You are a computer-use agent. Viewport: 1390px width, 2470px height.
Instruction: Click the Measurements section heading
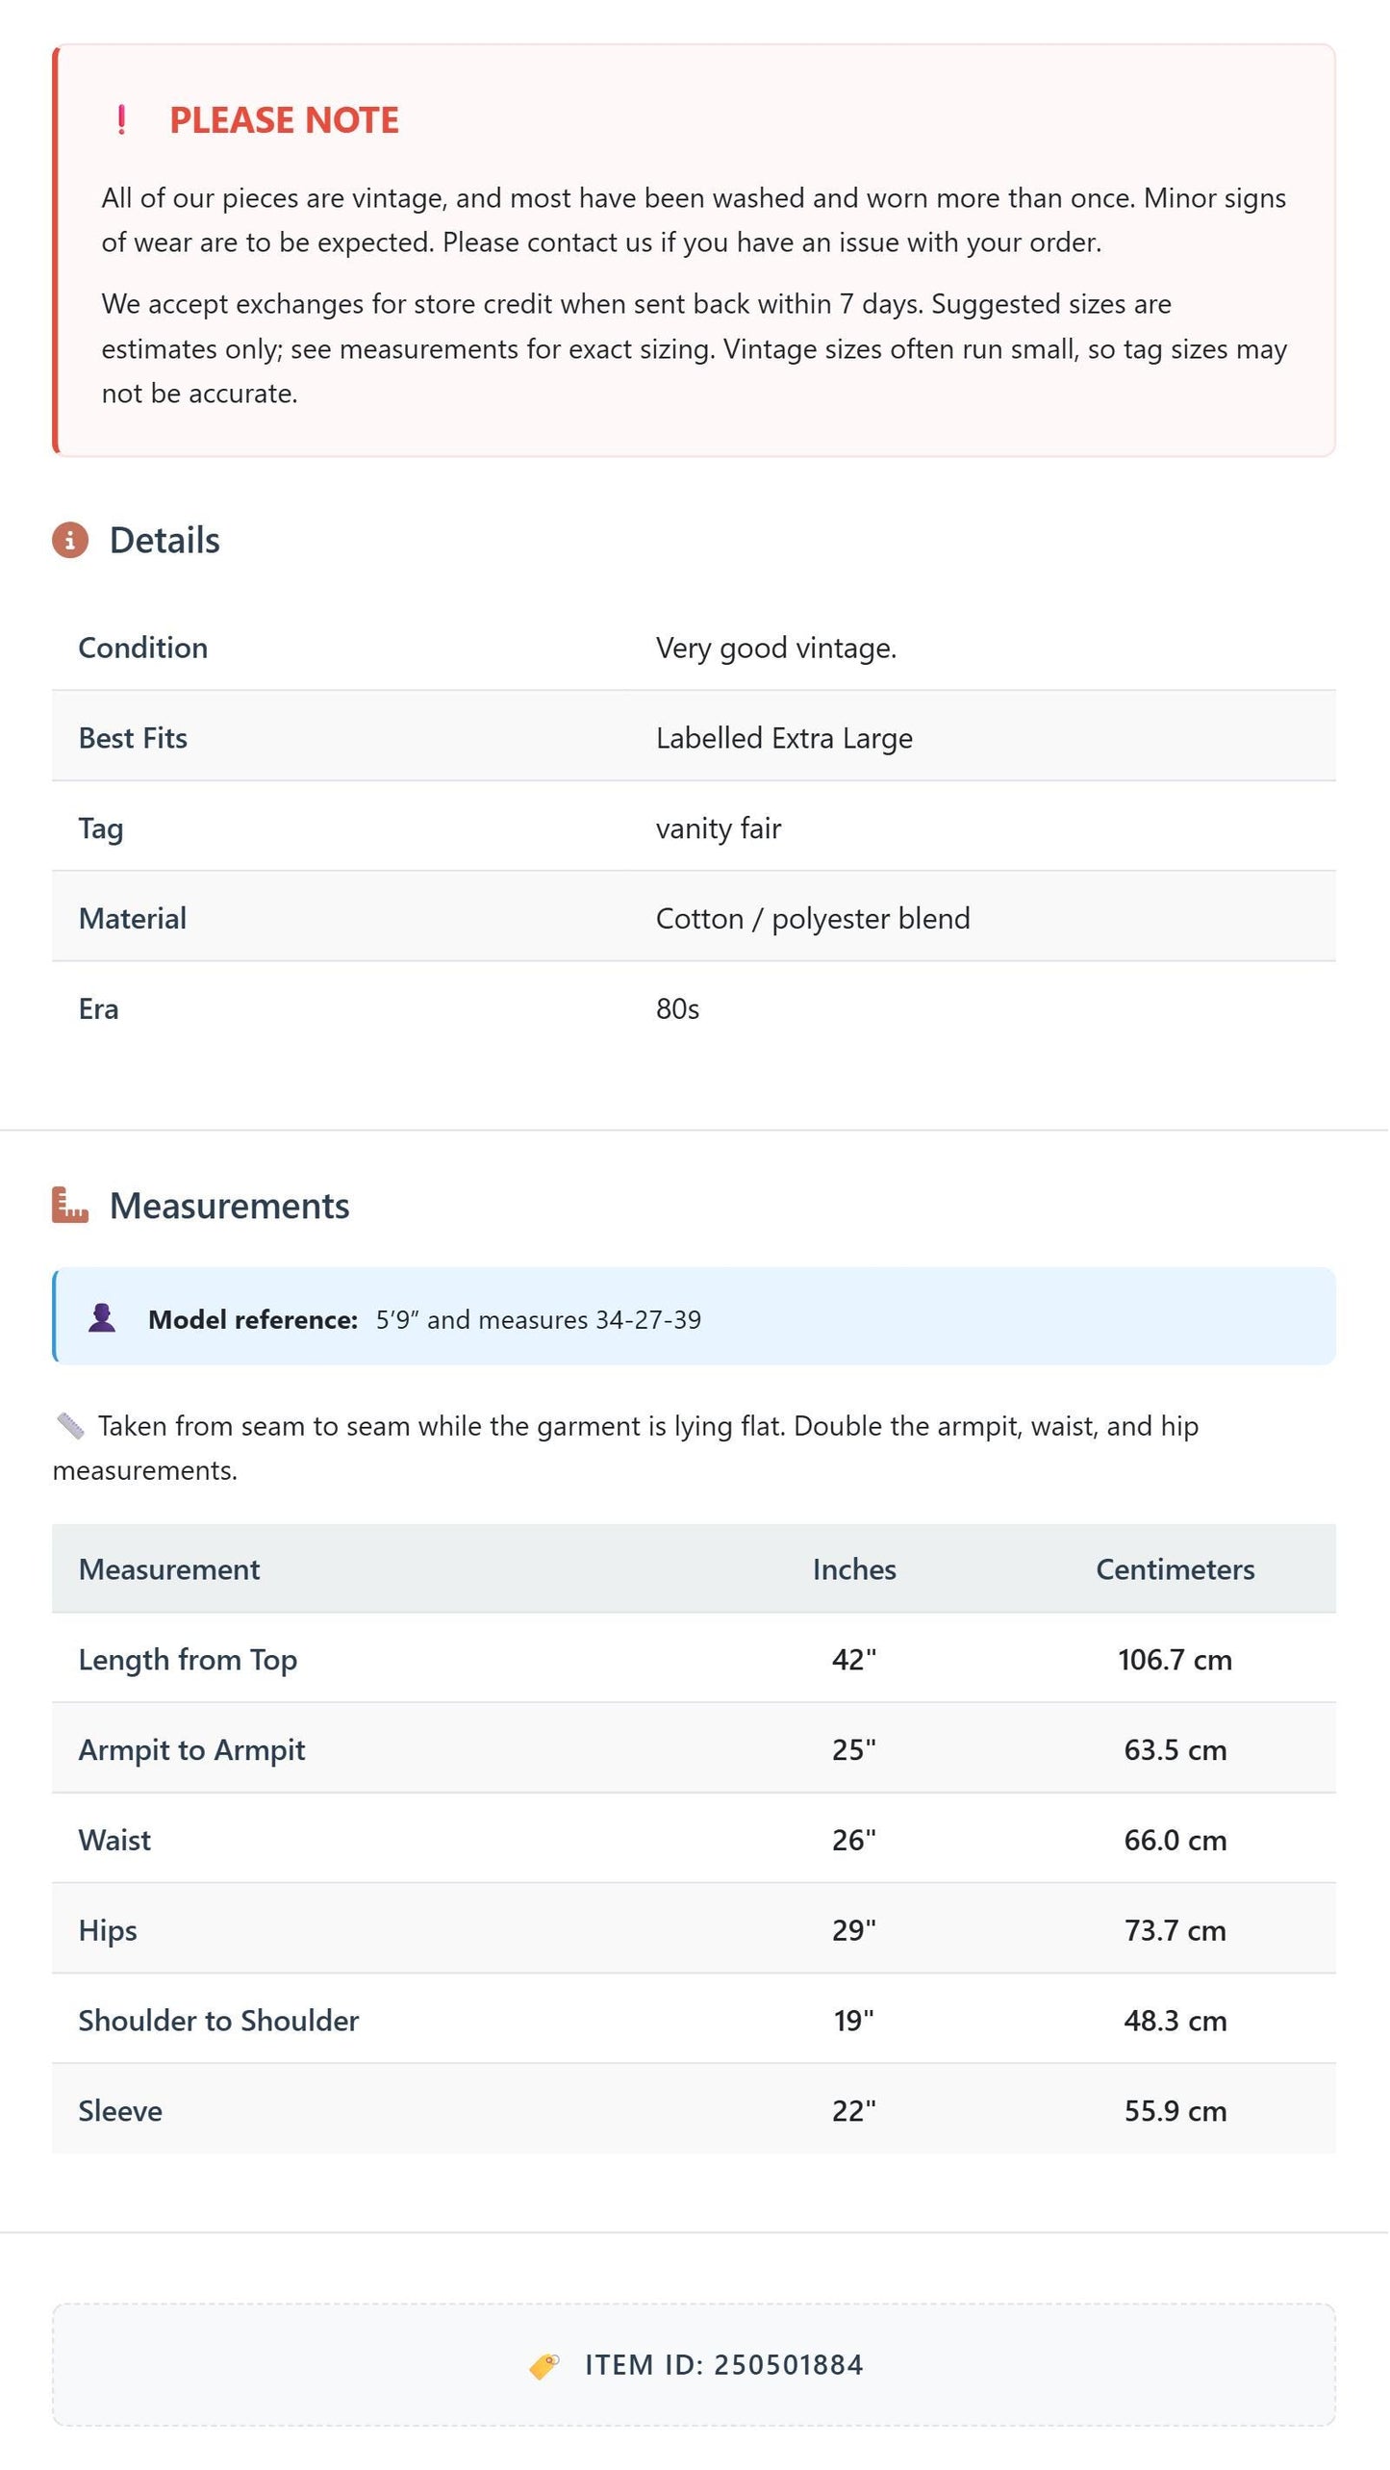coord(230,1206)
